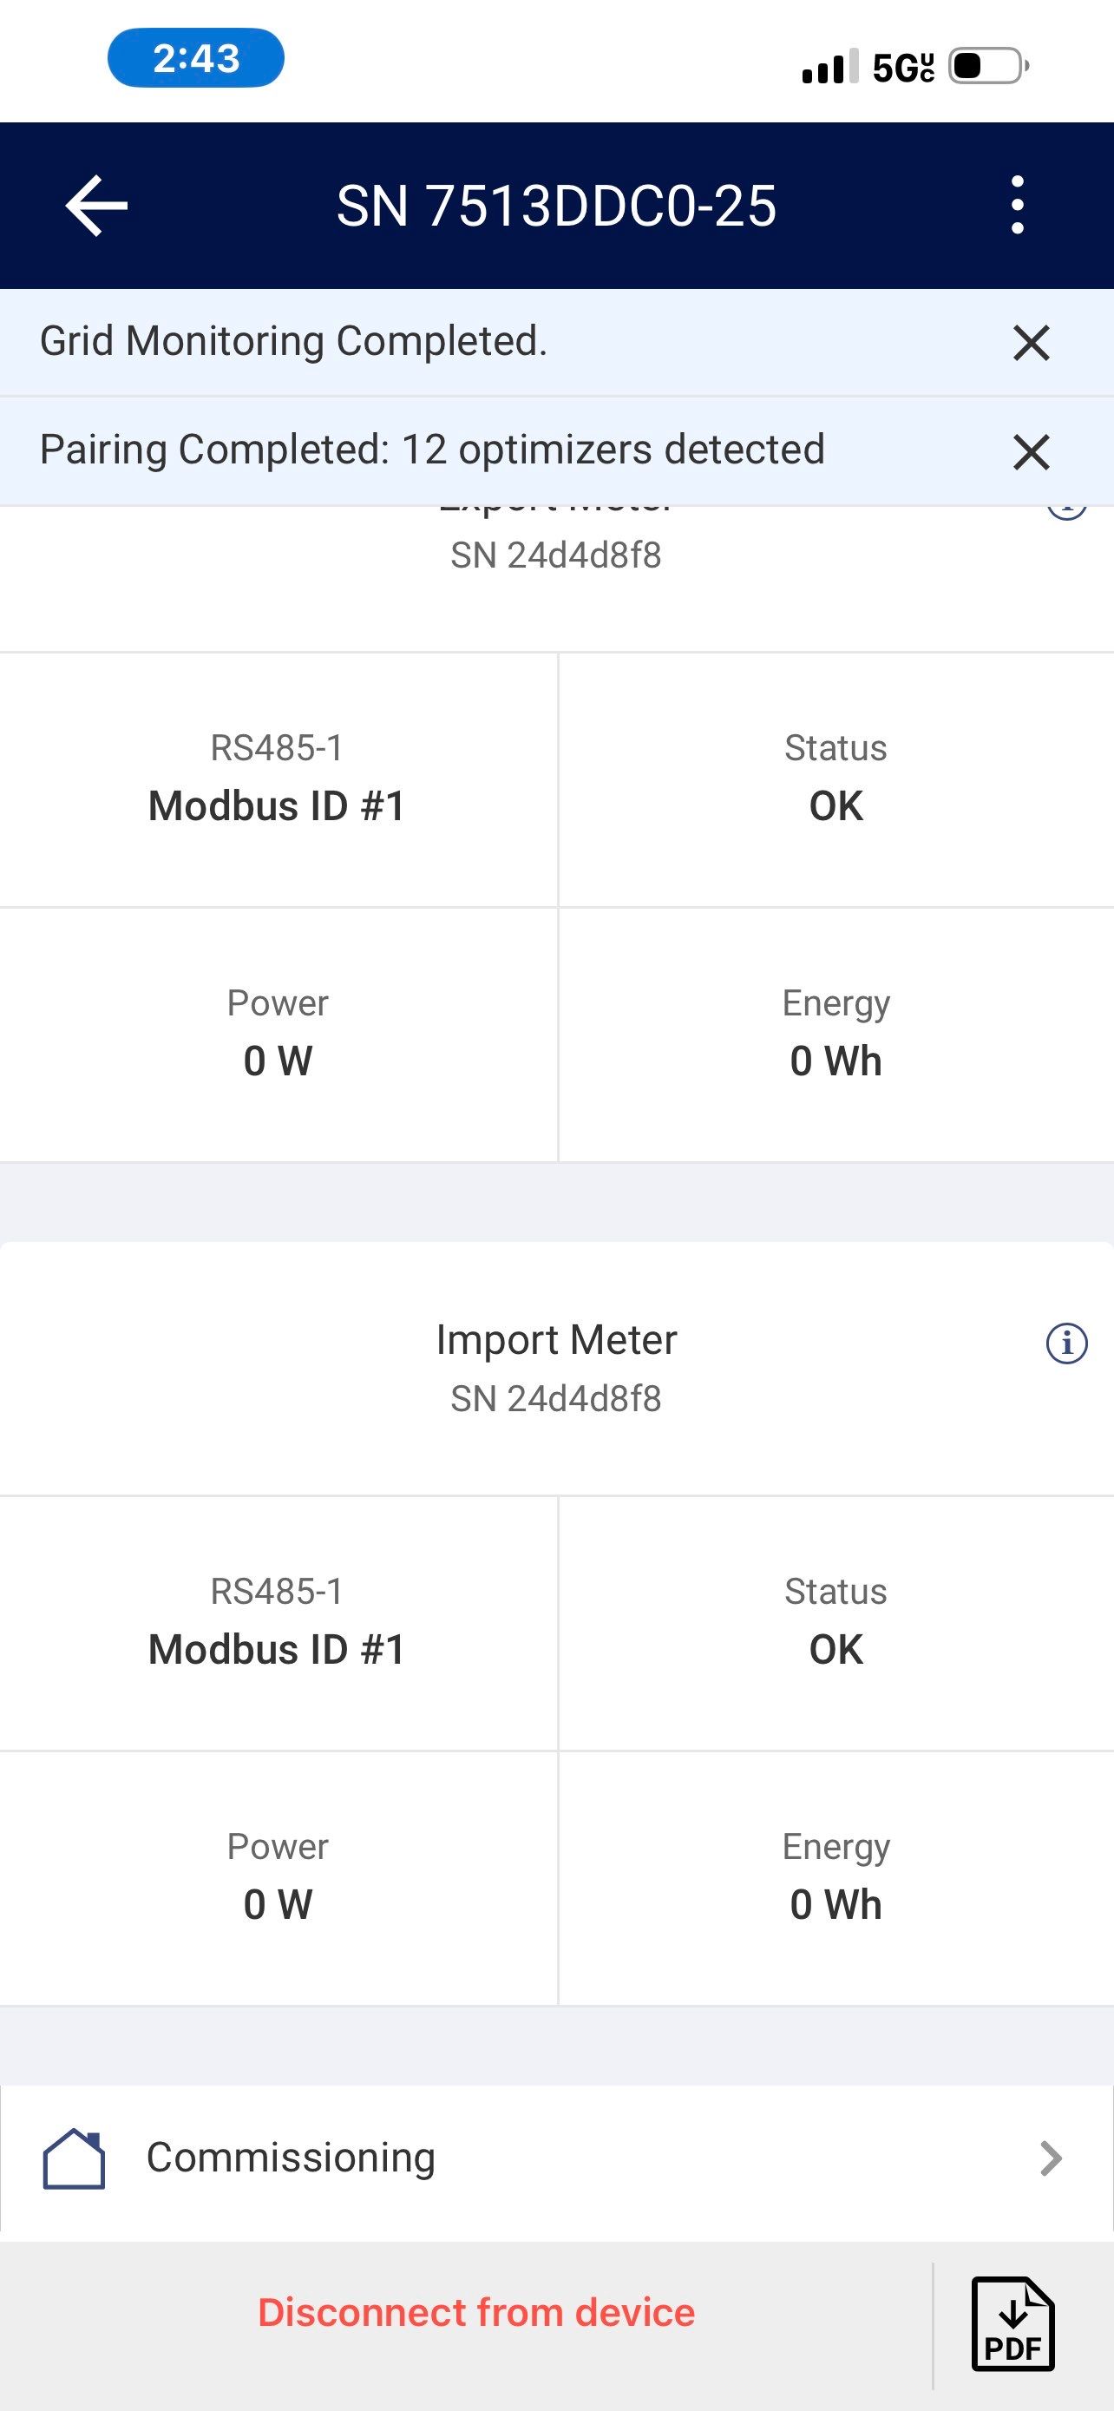The image size is (1114, 2411).
Task: Tap the back arrow icon
Action: click(x=96, y=206)
